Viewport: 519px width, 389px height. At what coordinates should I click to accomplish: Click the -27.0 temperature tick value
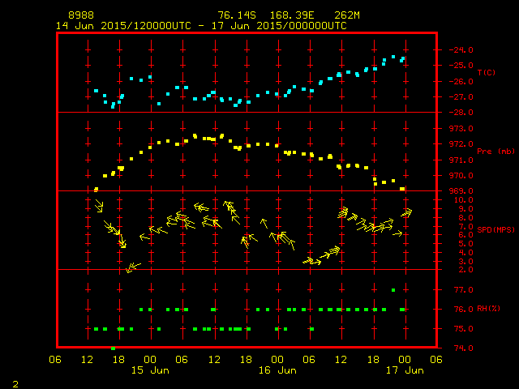[461, 97]
